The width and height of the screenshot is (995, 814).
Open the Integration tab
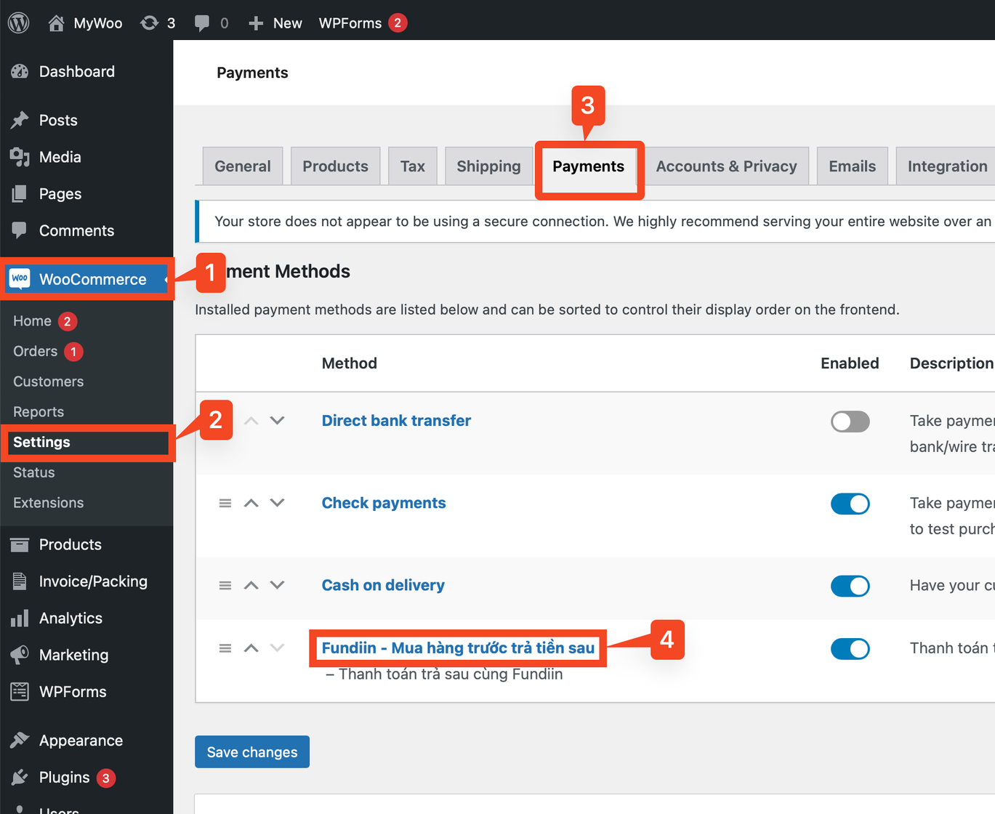click(947, 166)
